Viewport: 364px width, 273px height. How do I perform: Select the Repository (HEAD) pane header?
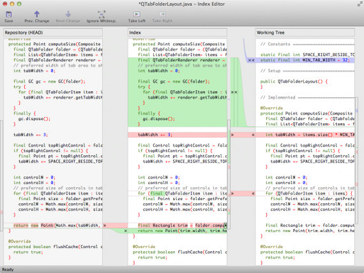(53, 33)
